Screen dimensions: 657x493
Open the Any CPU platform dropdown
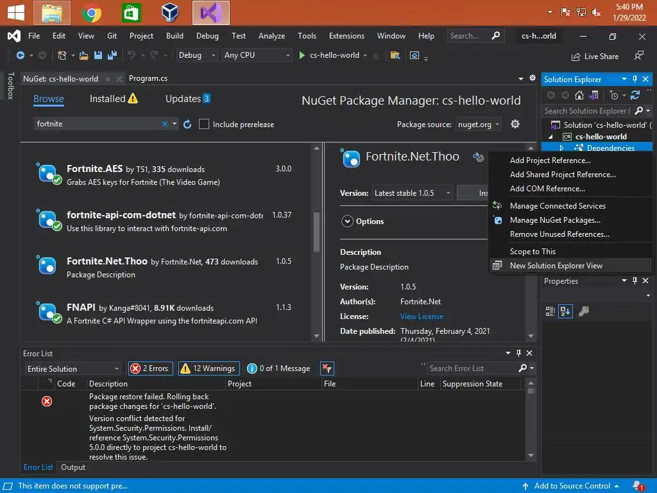[257, 55]
